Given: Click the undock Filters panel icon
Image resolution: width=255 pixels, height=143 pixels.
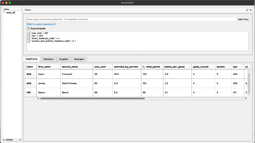Looking at the screenshot, I should 247,10.
